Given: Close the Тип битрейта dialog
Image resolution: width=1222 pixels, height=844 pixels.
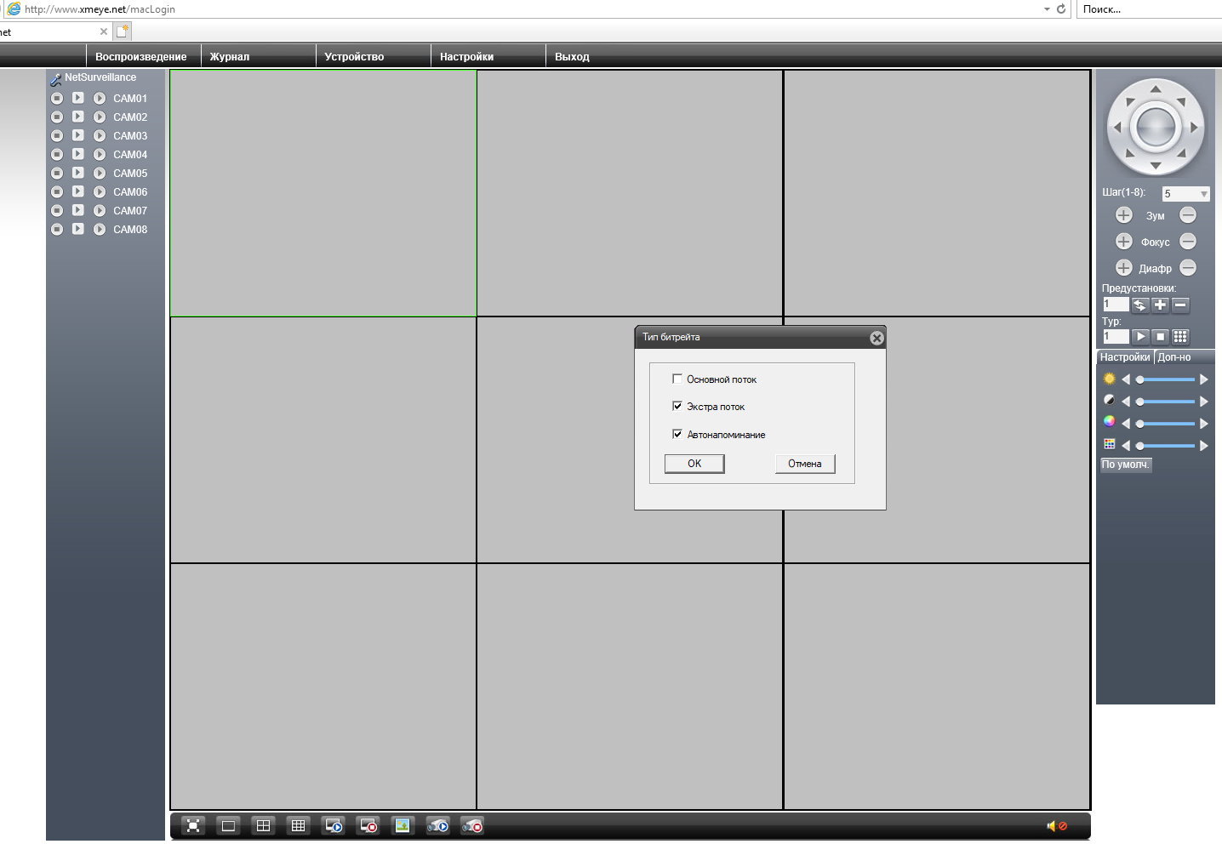Looking at the screenshot, I should coord(877,338).
